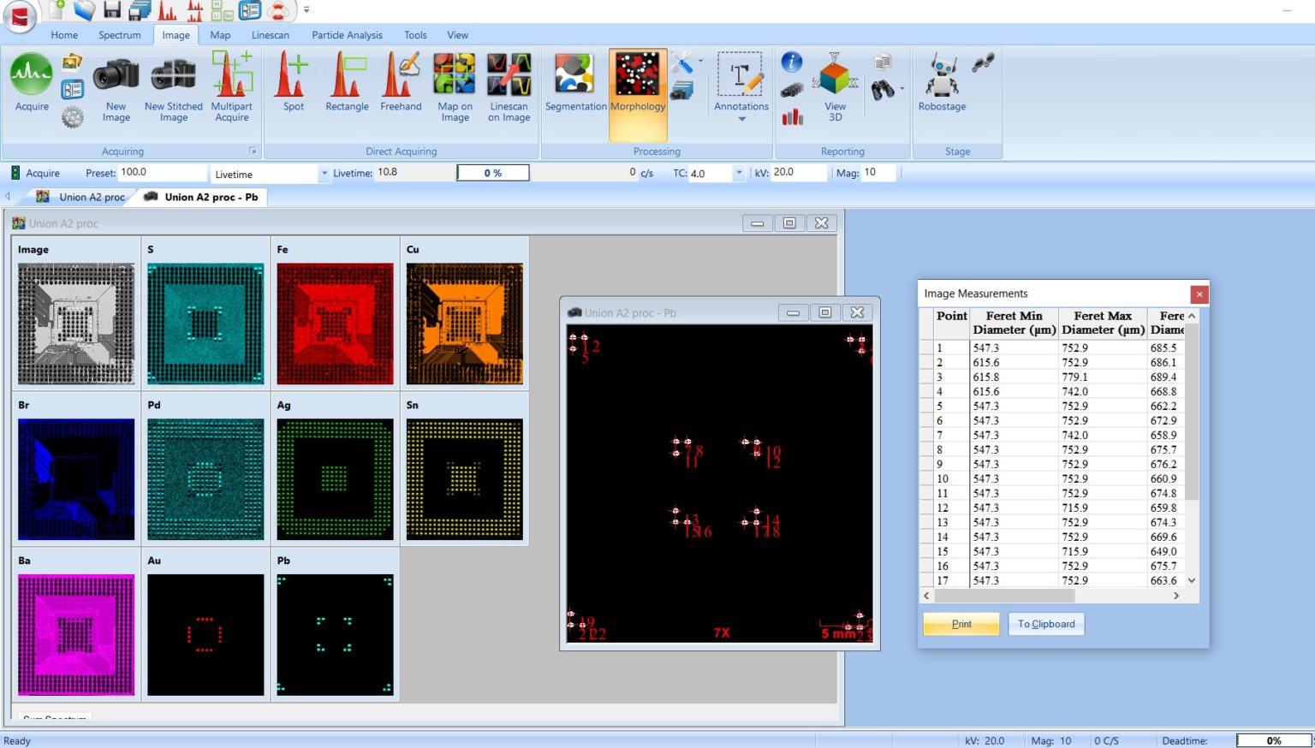Viewport: 1315px width, 748px height.
Task: Open the Segmentation processing tool
Action: 574,83
